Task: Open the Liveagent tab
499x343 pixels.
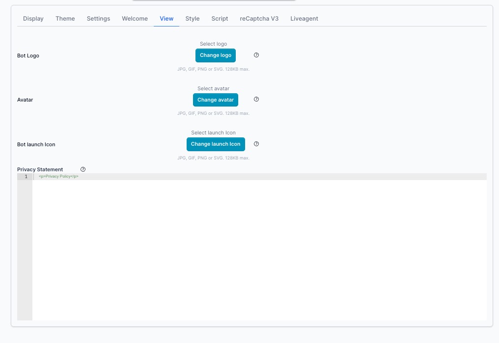Action: pos(304,18)
